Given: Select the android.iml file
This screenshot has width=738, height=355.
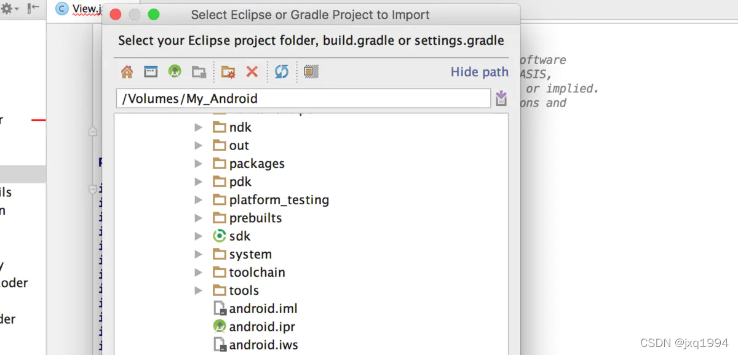Looking at the screenshot, I should click(263, 309).
